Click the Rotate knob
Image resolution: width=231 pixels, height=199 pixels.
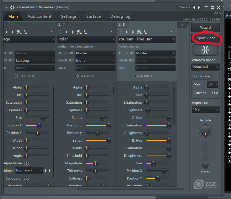click(205, 131)
